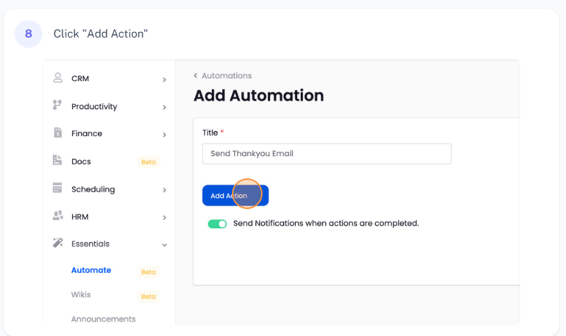Click the CRM person icon

coord(58,78)
